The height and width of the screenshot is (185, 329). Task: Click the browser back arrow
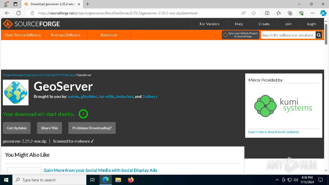[x=7, y=13]
